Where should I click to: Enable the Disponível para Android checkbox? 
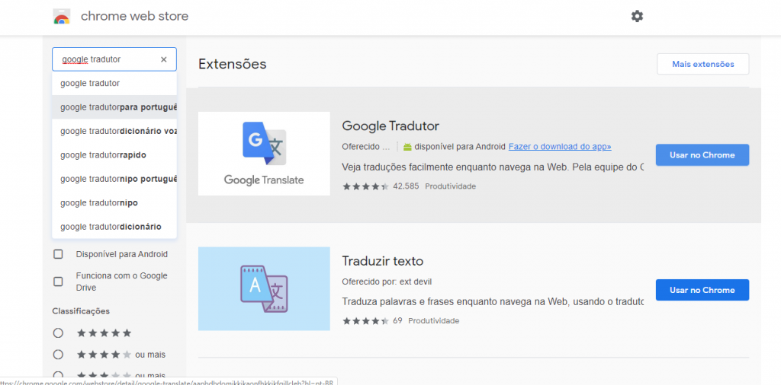tap(58, 254)
